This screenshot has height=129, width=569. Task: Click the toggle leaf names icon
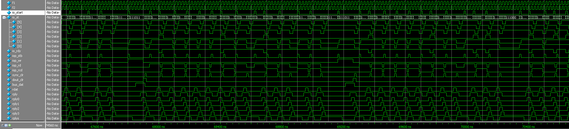(3, 125)
